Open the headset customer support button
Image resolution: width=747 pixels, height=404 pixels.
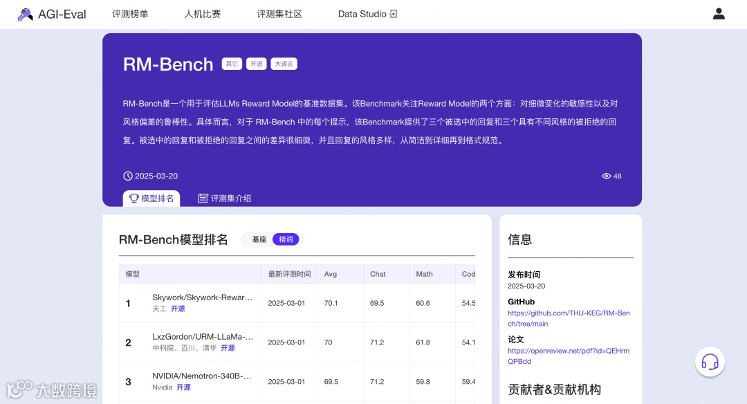(710, 362)
